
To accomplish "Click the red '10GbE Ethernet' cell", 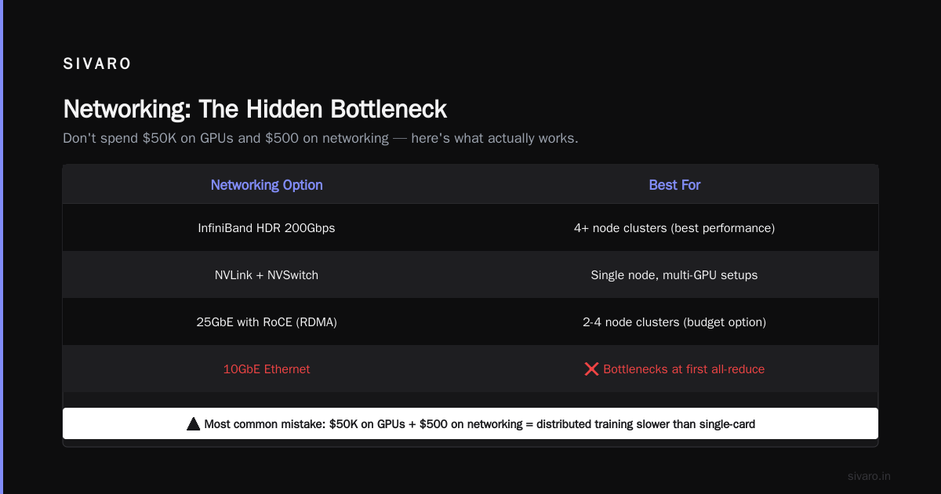I will tap(267, 369).
